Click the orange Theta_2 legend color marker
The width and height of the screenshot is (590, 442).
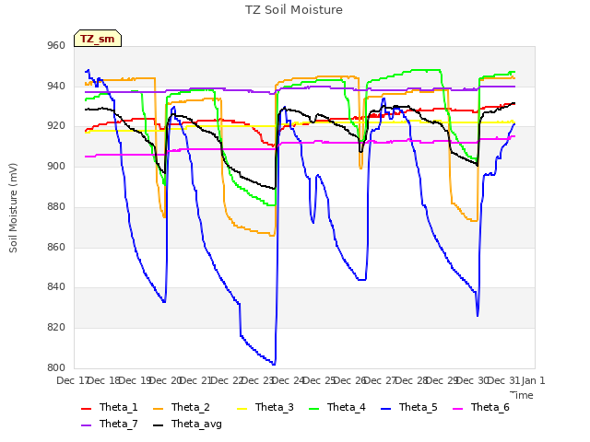pyautogui.click(x=158, y=409)
